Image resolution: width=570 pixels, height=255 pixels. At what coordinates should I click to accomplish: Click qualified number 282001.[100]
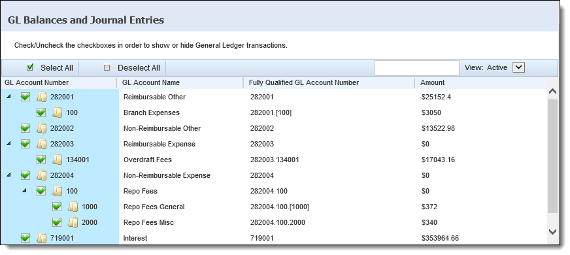pos(271,112)
